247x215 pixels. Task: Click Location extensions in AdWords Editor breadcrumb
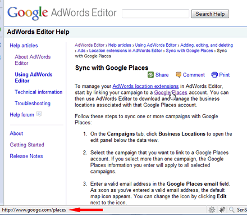point(126,51)
